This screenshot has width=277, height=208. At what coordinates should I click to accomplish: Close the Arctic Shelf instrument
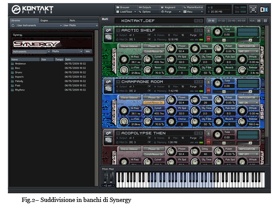(x=263, y=28)
